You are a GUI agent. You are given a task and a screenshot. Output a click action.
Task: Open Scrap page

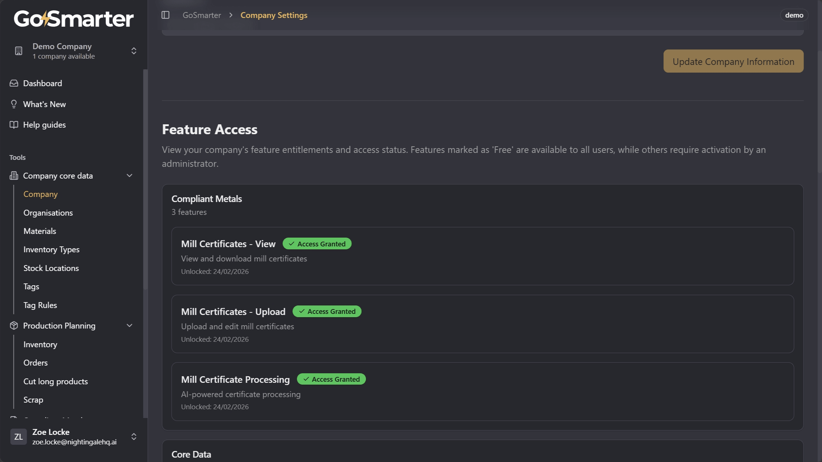click(33, 400)
